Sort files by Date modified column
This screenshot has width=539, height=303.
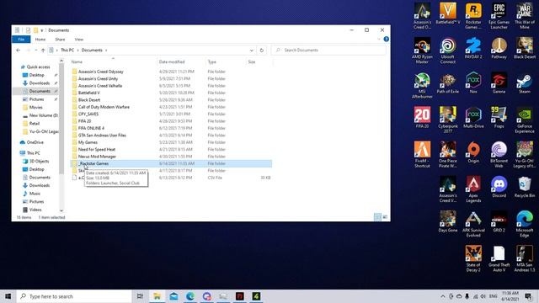[172, 61]
